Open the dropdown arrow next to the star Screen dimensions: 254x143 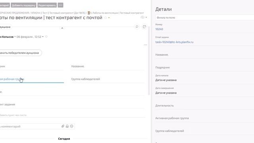click(x=109, y=17)
